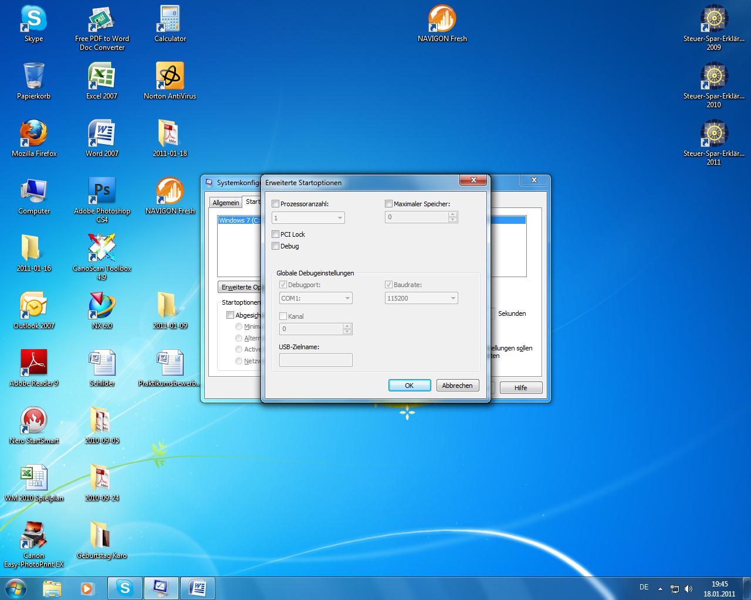Open the Skype desktop shortcut

[x=33, y=23]
